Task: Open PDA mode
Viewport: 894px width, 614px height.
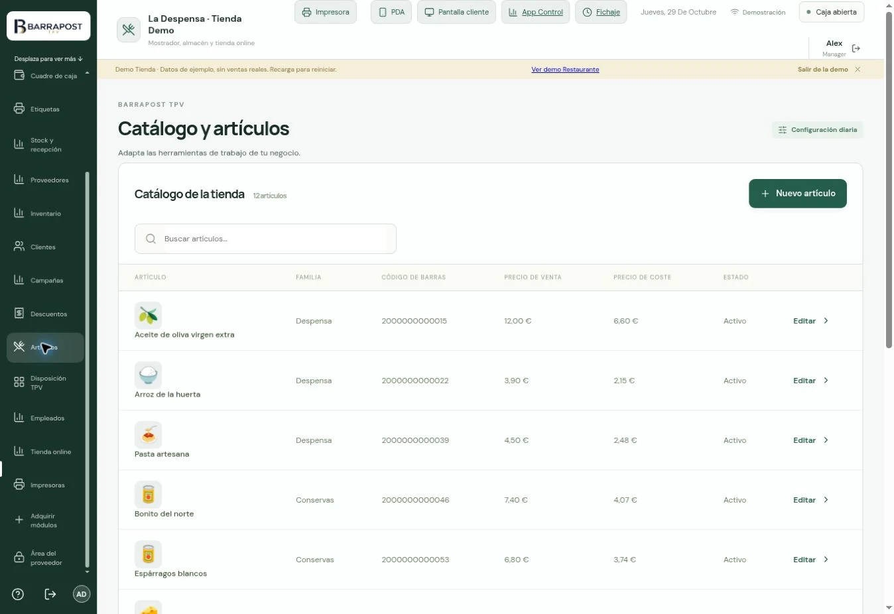Action: [x=391, y=12]
